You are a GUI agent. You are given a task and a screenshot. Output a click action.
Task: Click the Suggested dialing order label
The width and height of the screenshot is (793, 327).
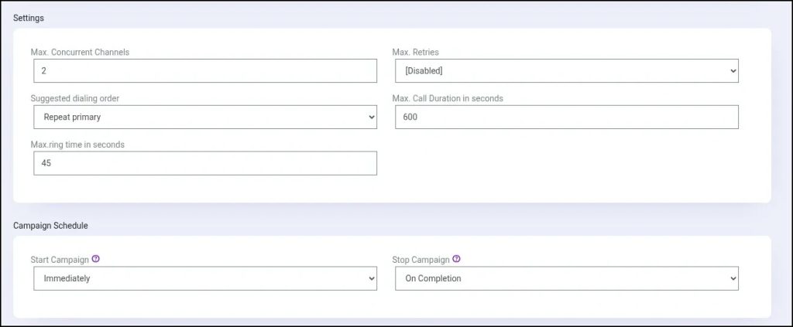point(74,99)
